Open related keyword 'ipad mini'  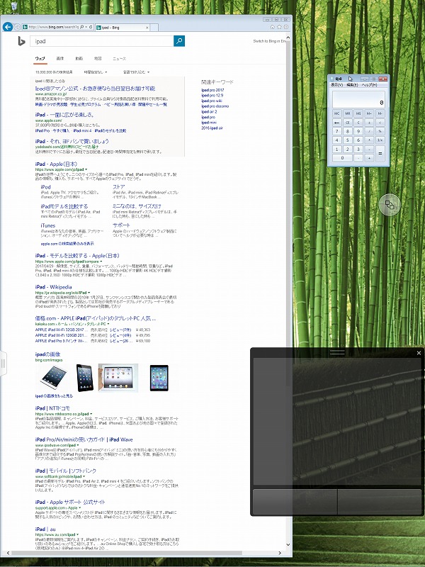tap(209, 123)
